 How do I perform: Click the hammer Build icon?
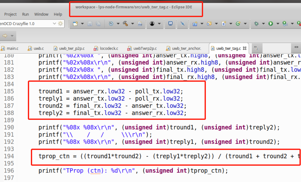(x=125, y=24)
